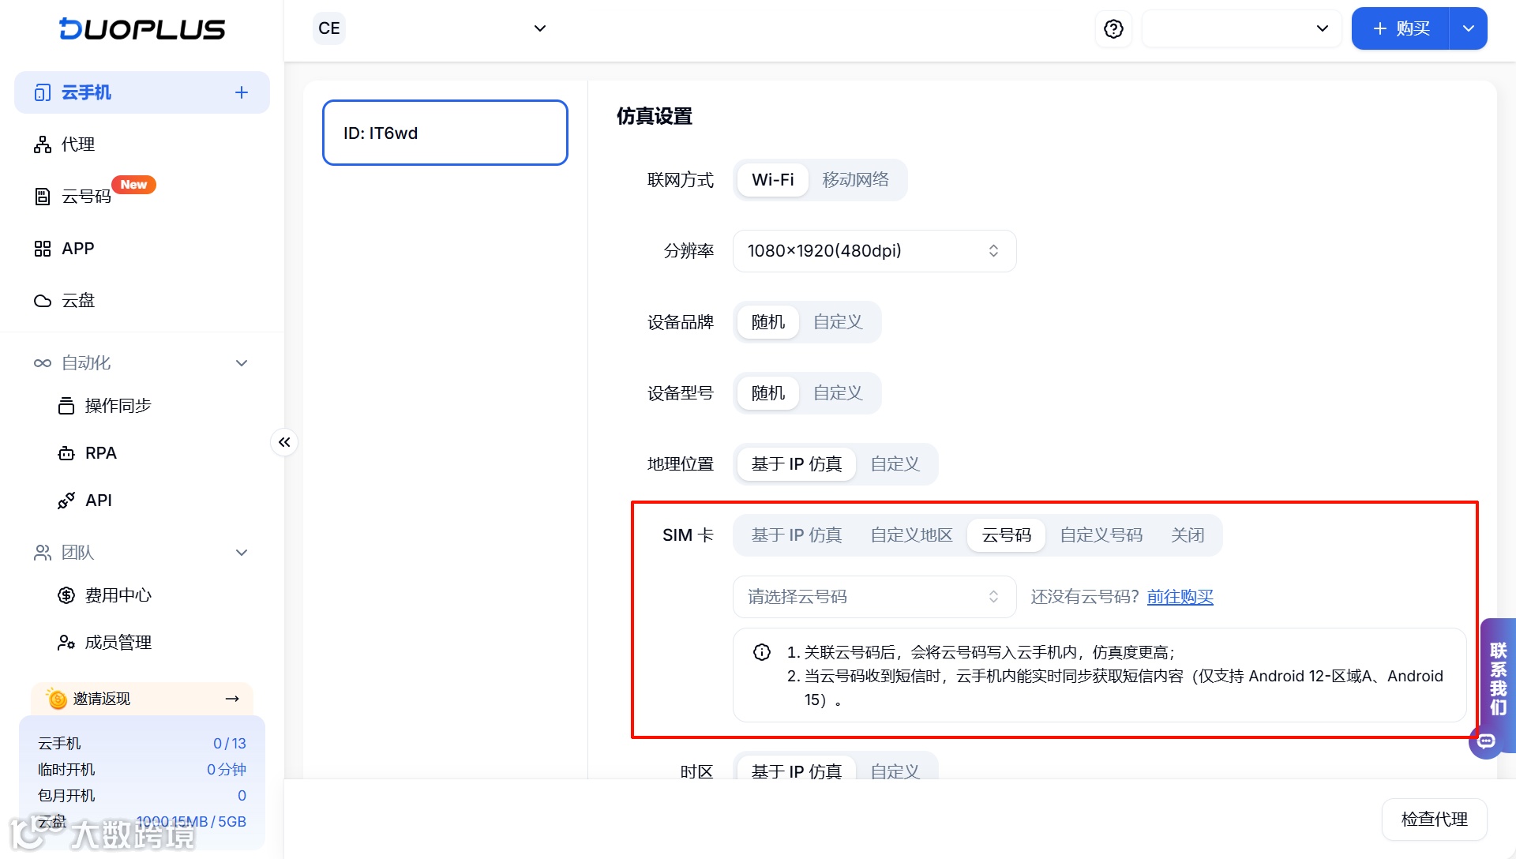
Task: Click the 联系我们 chat bubble icon
Action: pyautogui.click(x=1486, y=741)
